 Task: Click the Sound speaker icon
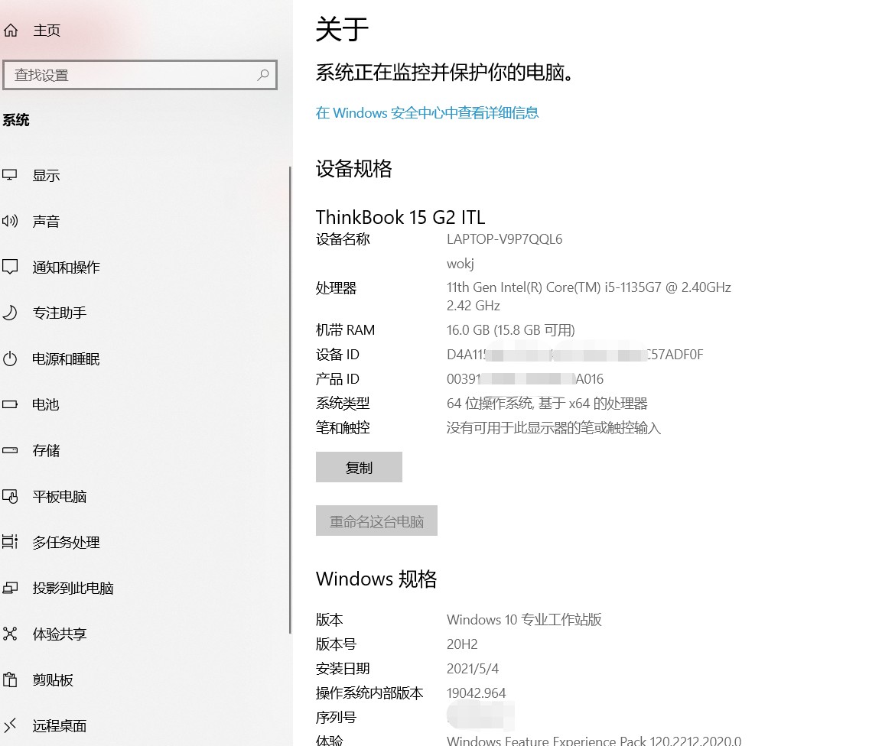click(x=10, y=221)
